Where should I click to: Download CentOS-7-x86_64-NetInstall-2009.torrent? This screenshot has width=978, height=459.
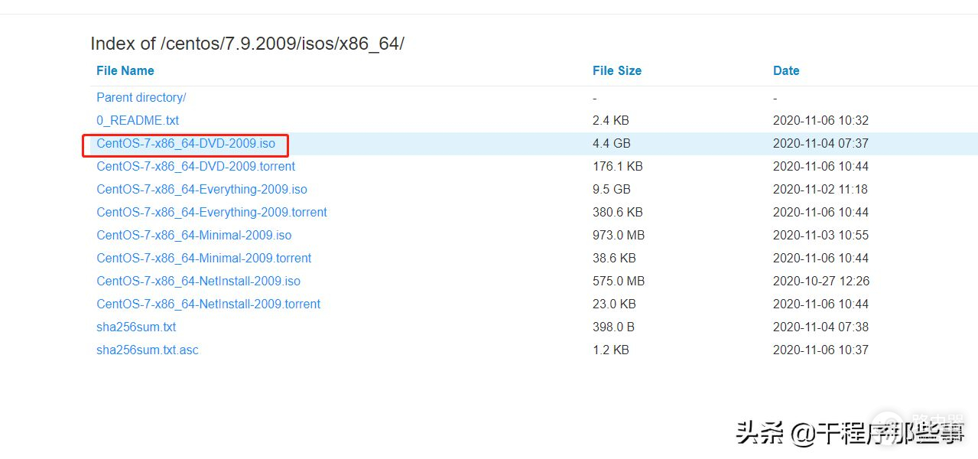coord(208,304)
